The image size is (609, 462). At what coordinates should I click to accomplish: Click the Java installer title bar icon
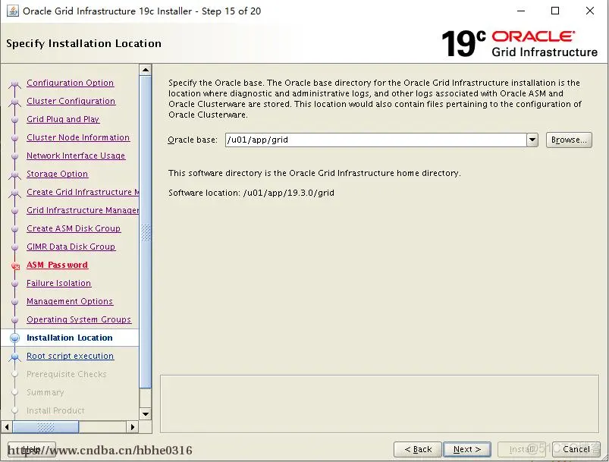point(12,11)
